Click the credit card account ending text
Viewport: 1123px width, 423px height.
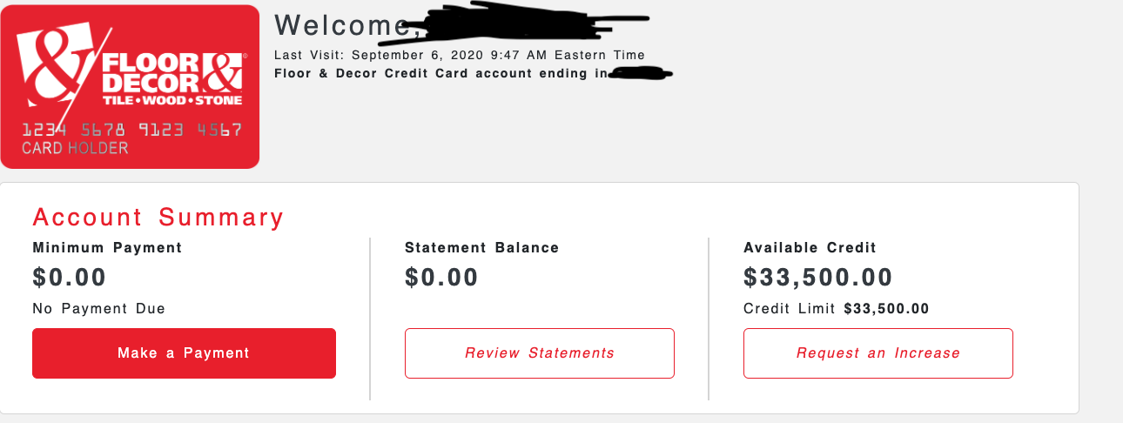point(440,73)
